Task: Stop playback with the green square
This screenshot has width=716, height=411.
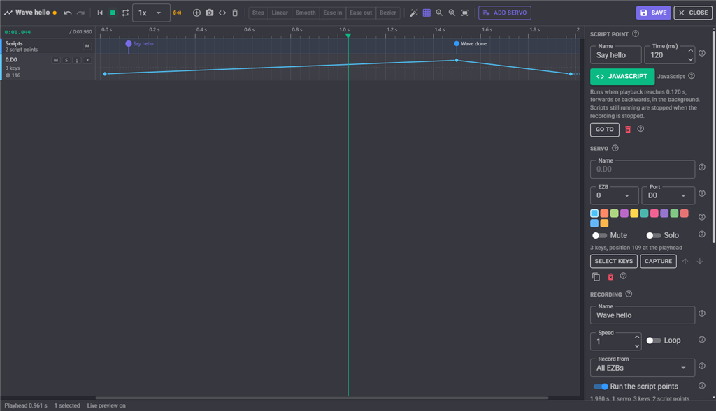Action: point(113,13)
